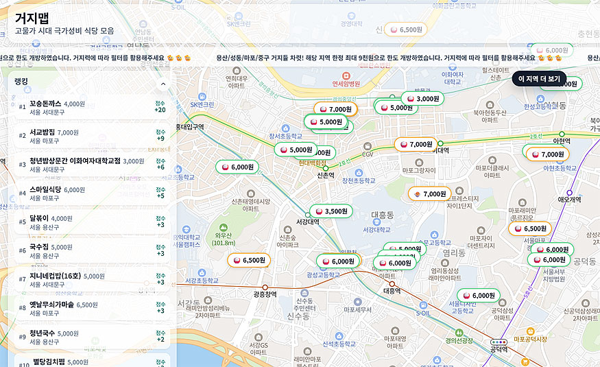This screenshot has height=367, width=600.
Task: Click the 7,000원 marker beside 이대역
Action: click(x=416, y=144)
